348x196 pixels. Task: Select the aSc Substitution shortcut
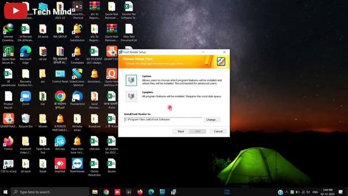point(77,33)
